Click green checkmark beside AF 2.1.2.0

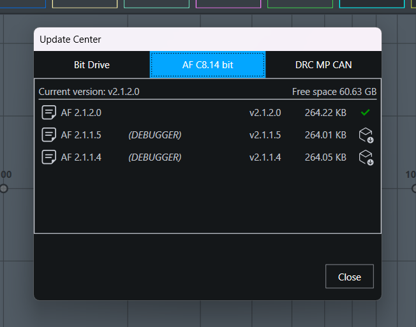tap(365, 113)
